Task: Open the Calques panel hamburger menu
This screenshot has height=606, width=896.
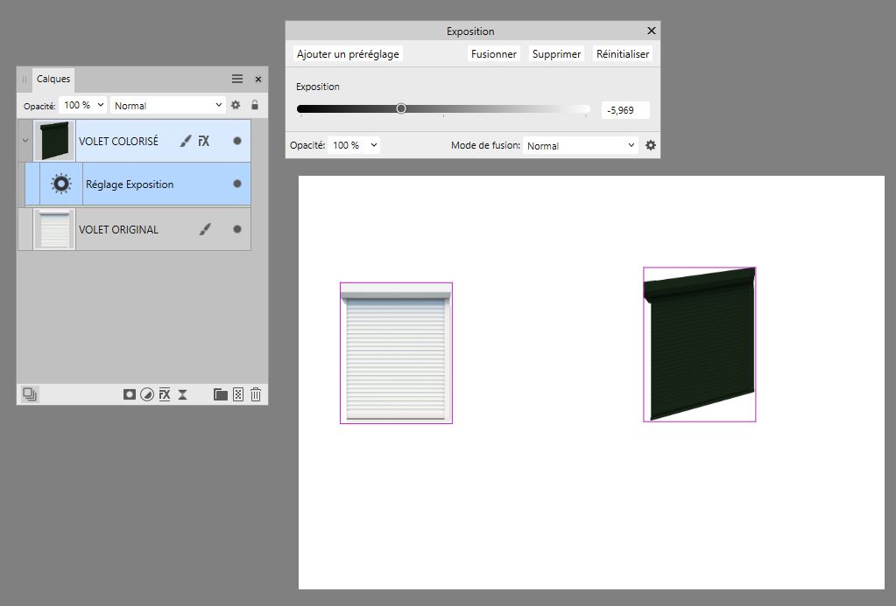Action: 237,79
